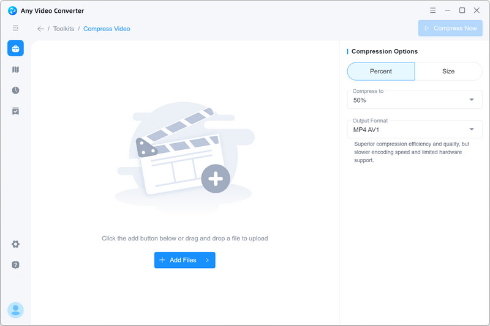490x326 pixels.
Task: Maximize the Any Video Converter window
Action: click(x=462, y=10)
